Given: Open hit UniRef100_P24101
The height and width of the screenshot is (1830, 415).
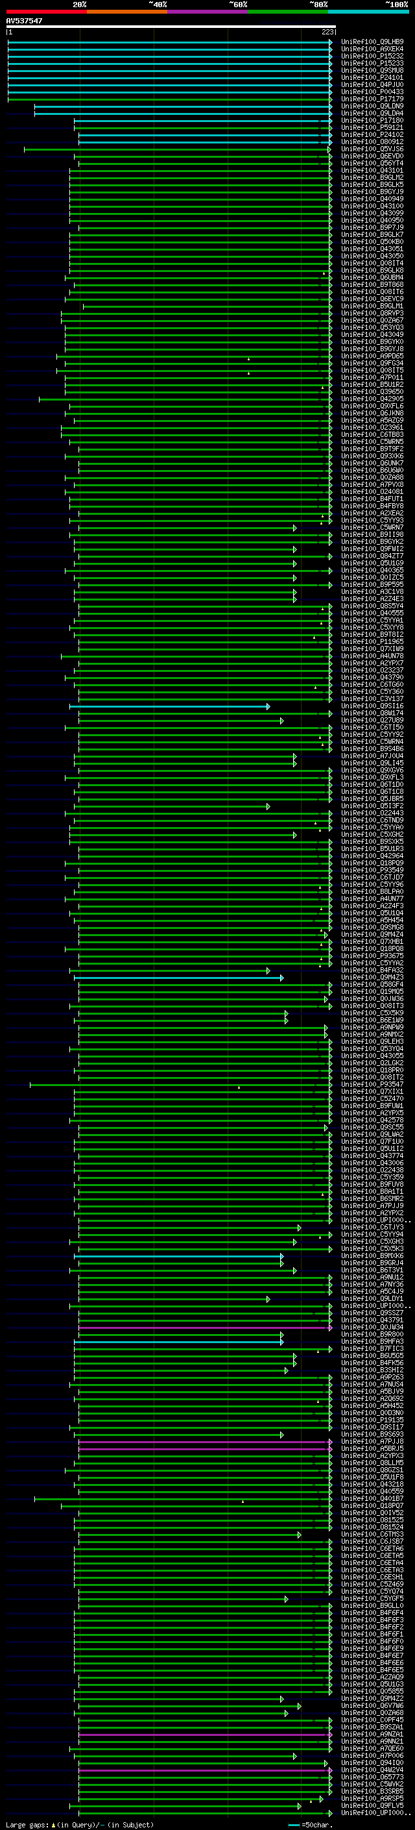Looking at the screenshot, I should 372,77.
